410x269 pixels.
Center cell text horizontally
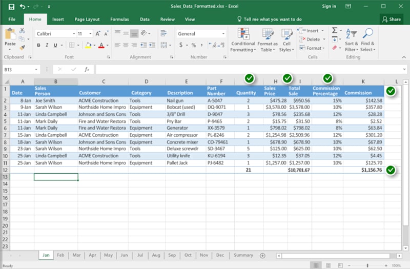click(126, 45)
